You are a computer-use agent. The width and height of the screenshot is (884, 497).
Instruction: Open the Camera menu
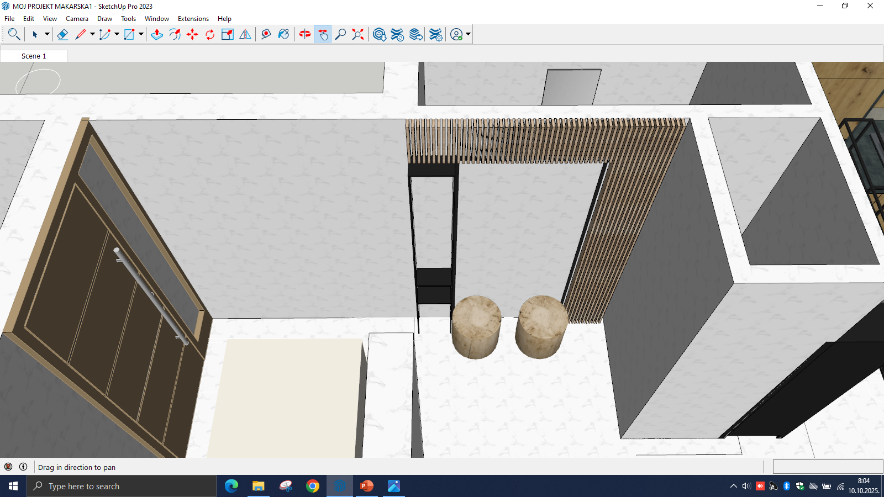click(77, 19)
